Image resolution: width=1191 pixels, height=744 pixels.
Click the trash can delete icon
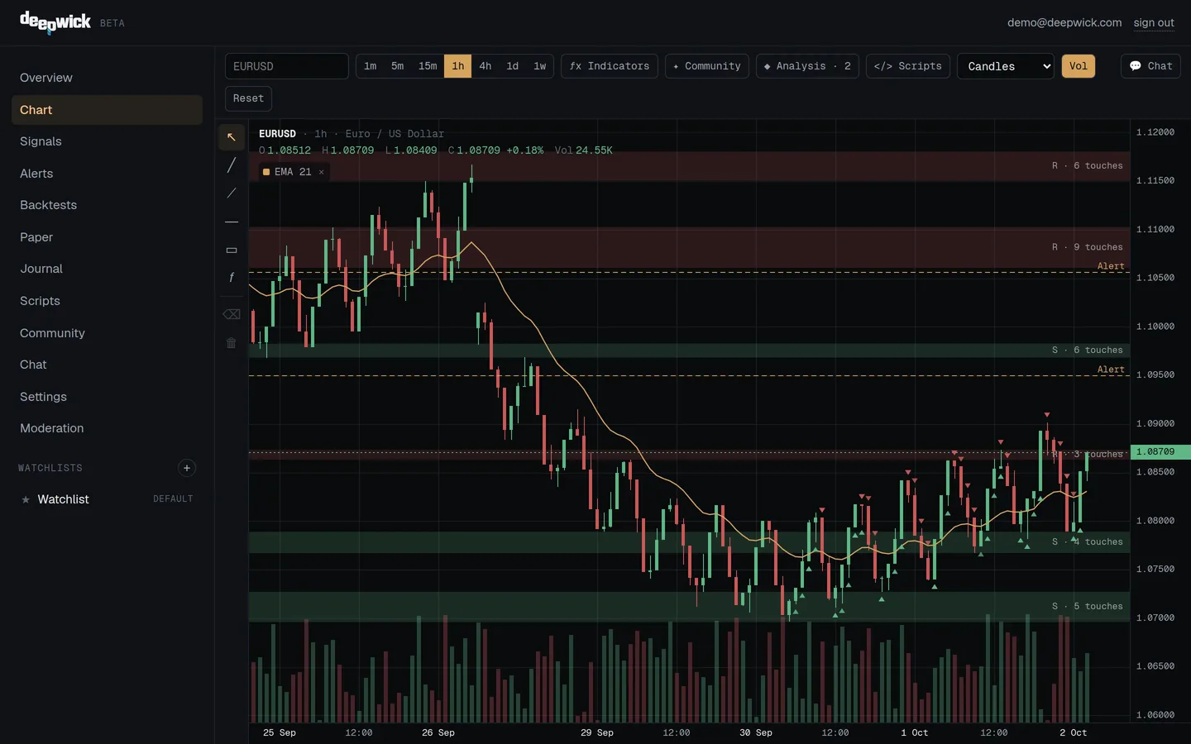pyautogui.click(x=232, y=342)
